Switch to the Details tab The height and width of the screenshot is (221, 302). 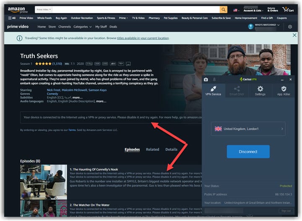tap(171, 150)
